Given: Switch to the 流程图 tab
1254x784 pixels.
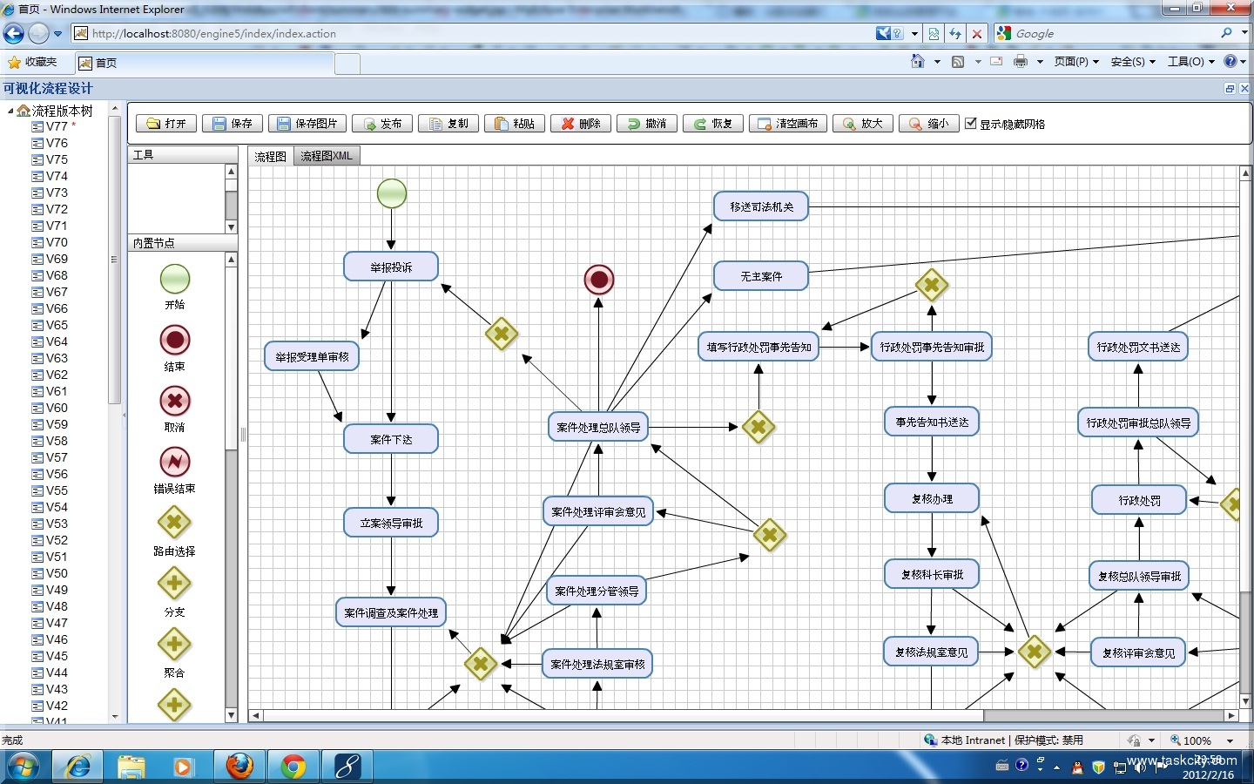Looking at the screenshot, I should (271, 156).
